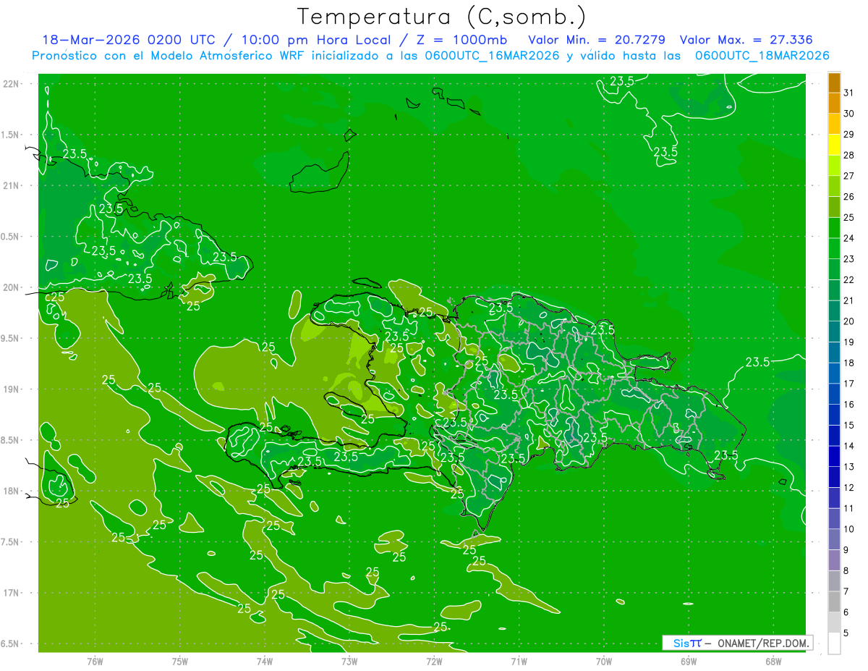Pick the yellow swatch between 28 and 29
Image resolution: width=868 pixels, height=671 pixels.
(834, 145)
